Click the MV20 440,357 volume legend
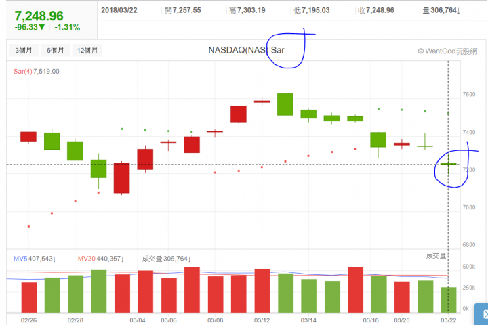Image resolution: width=488 pixels, height=325 pixels. 101,259
